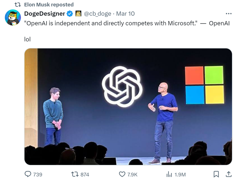The width and height of the screenshot is (235, 181).
Task: Open view analytics bar chart icon
Action: click(169, 174)
